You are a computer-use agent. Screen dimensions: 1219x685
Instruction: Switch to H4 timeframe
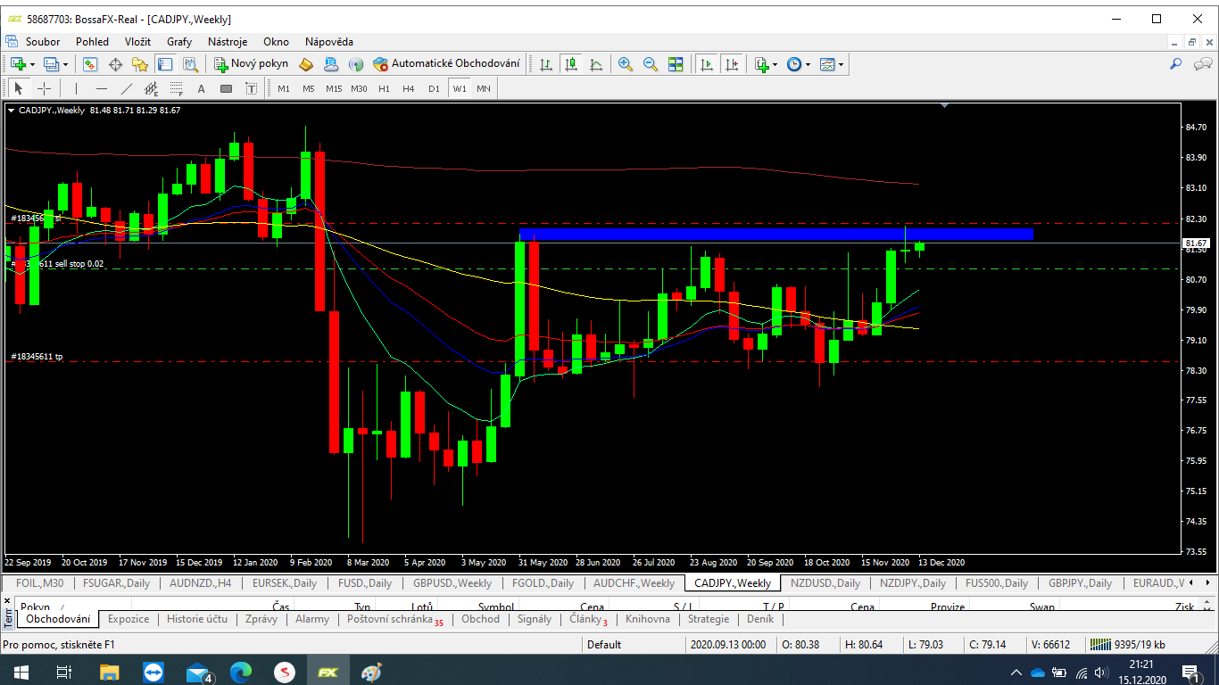click(409, 88)
